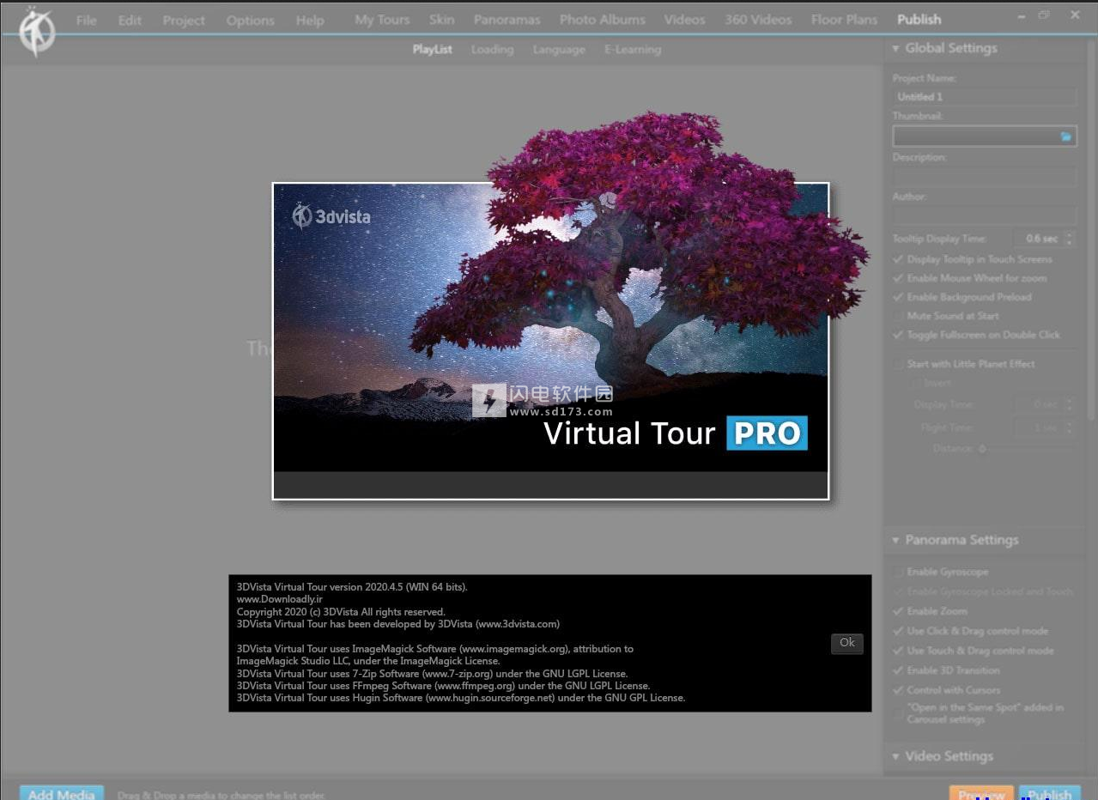Open the Help menu

310,20
